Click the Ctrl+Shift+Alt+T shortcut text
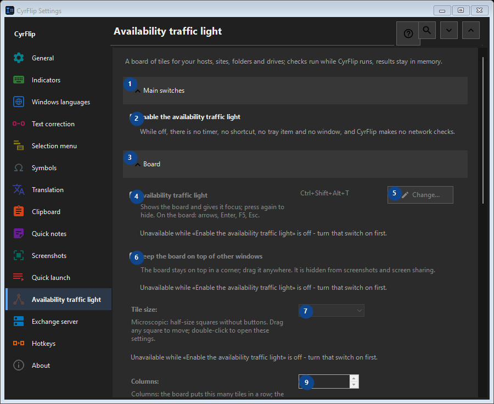 tap(324, 193)
